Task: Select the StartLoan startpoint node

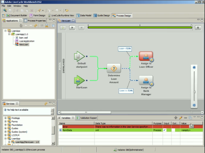Action: pos(80,81)
